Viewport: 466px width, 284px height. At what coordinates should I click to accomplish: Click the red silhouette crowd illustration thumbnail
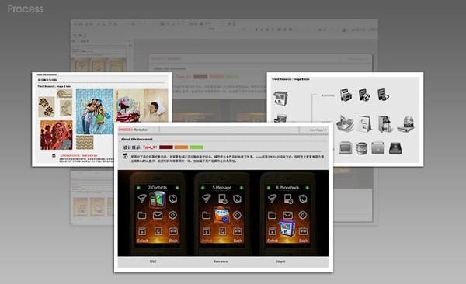[x=57, y=135]
